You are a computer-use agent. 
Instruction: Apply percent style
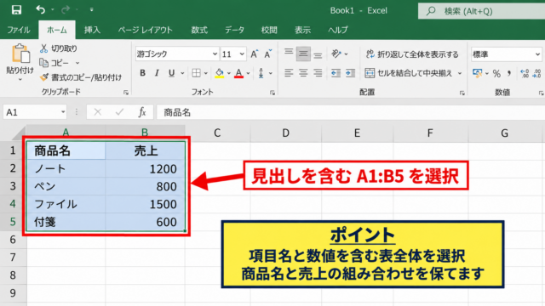point(496,73)
